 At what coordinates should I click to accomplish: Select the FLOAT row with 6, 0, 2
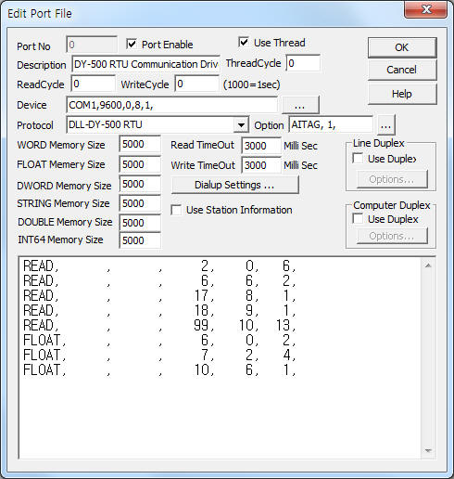click(159, 341)
